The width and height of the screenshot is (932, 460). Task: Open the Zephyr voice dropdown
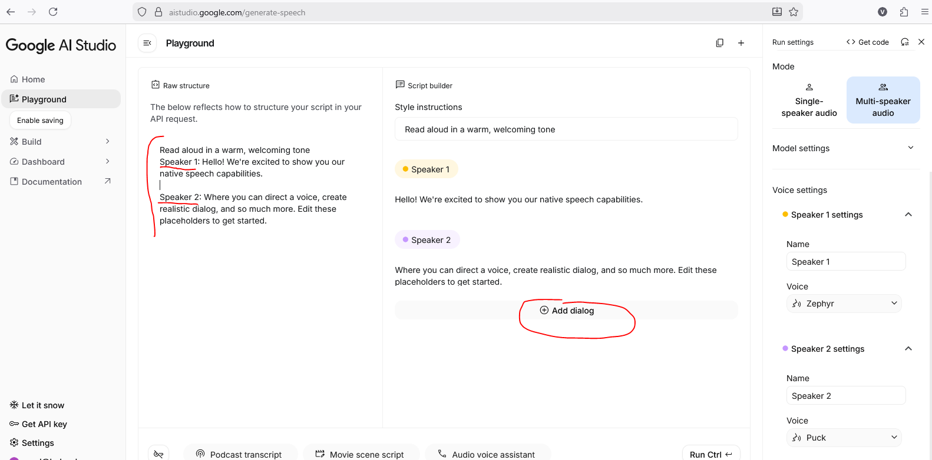(844, 304)
